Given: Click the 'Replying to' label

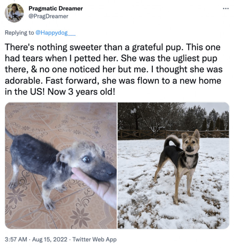Looking at the screenshot, I should click(x=19, y=33).
